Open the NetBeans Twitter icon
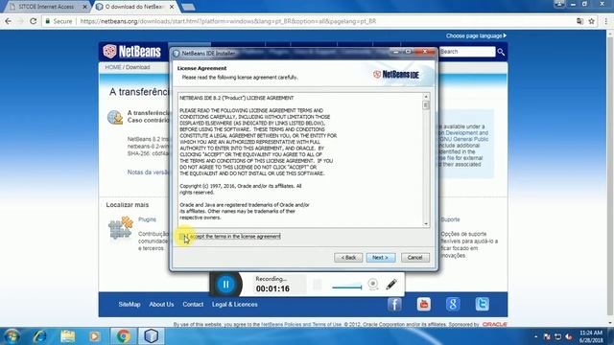Image resolution: width=614 pixels, height=345 pixels. (482, 304)
